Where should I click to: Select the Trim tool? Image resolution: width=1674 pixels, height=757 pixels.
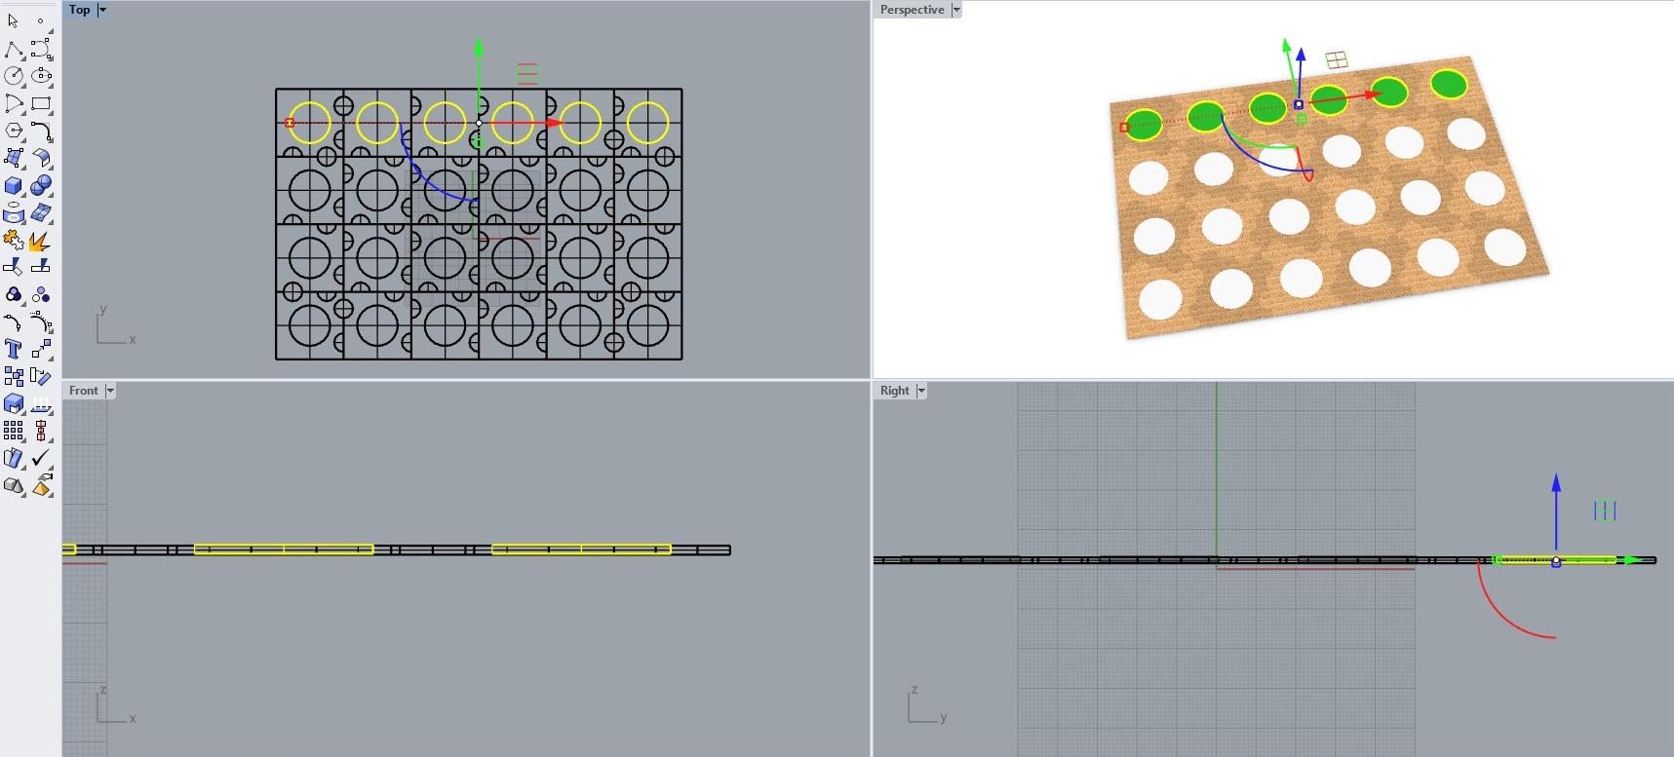(14, 267)
